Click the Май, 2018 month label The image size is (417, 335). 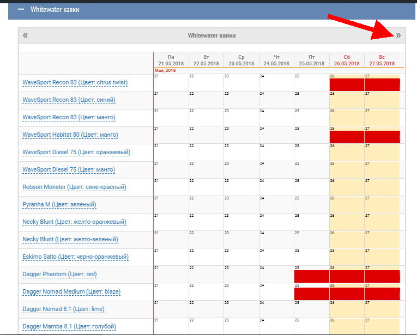point(165,70)
